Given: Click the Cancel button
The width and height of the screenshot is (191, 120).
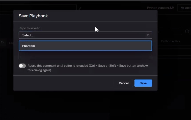Looking at the screenshot, I should point(124,83).
